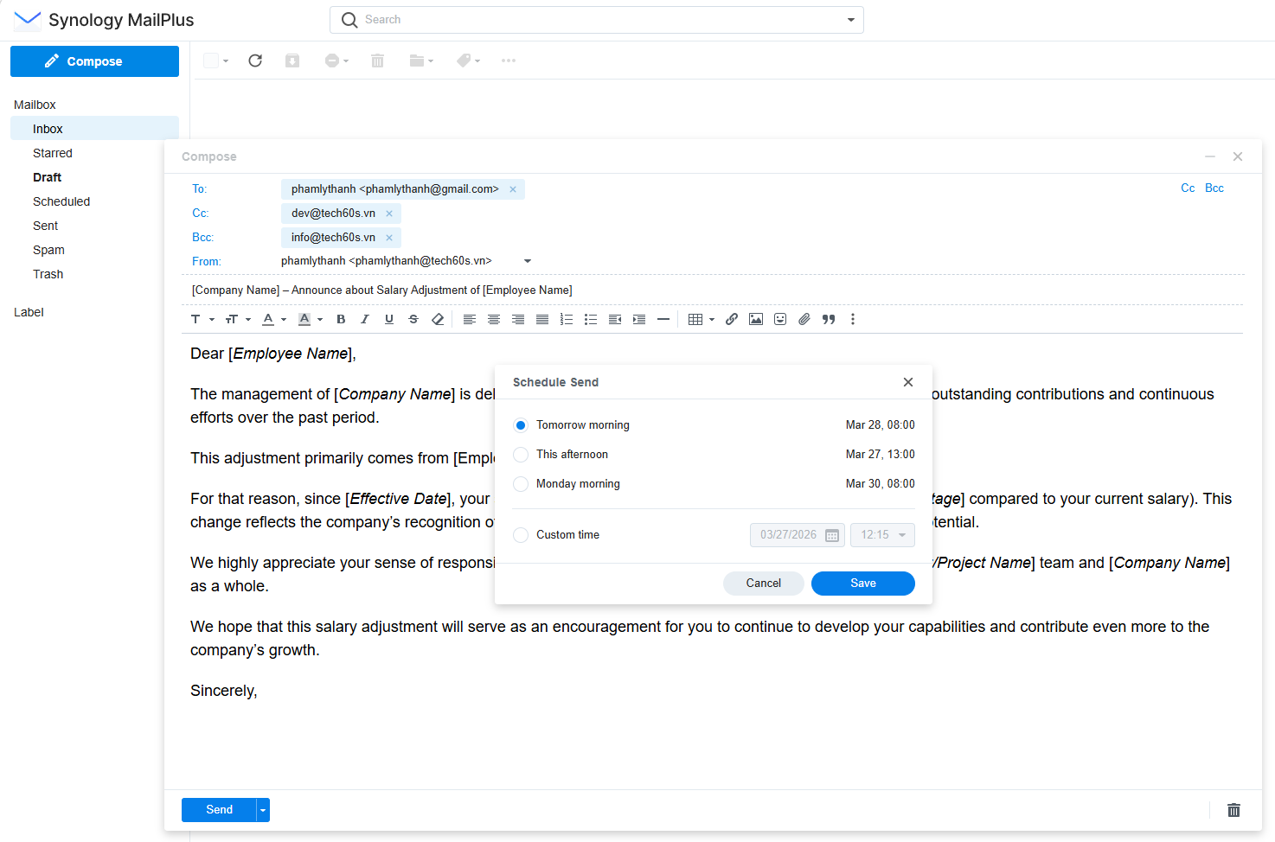Viewport: 1275px width, 842px height.
Task: Go to the Starred folder
Action: [x=53, y=153]
